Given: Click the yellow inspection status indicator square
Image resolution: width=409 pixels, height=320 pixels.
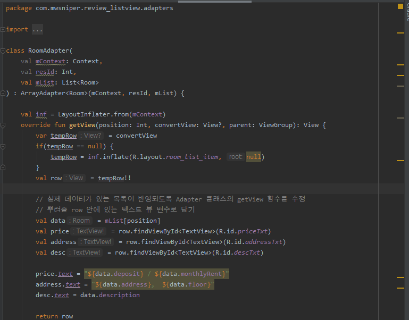Looking at the screenshot, I should tap(400, 6).
